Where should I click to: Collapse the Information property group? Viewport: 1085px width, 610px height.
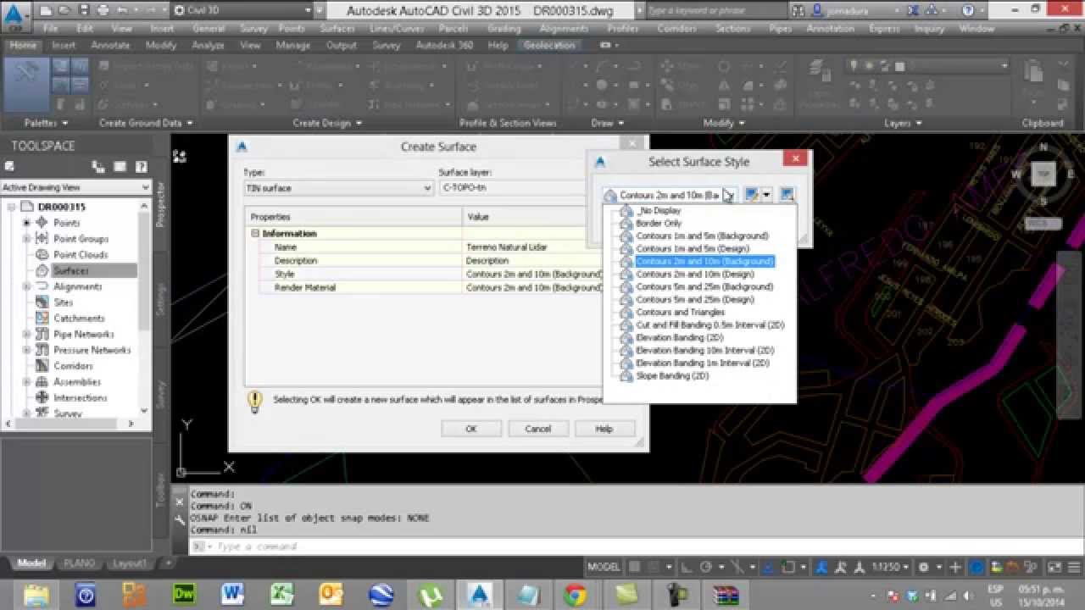(x=254, y=234)
